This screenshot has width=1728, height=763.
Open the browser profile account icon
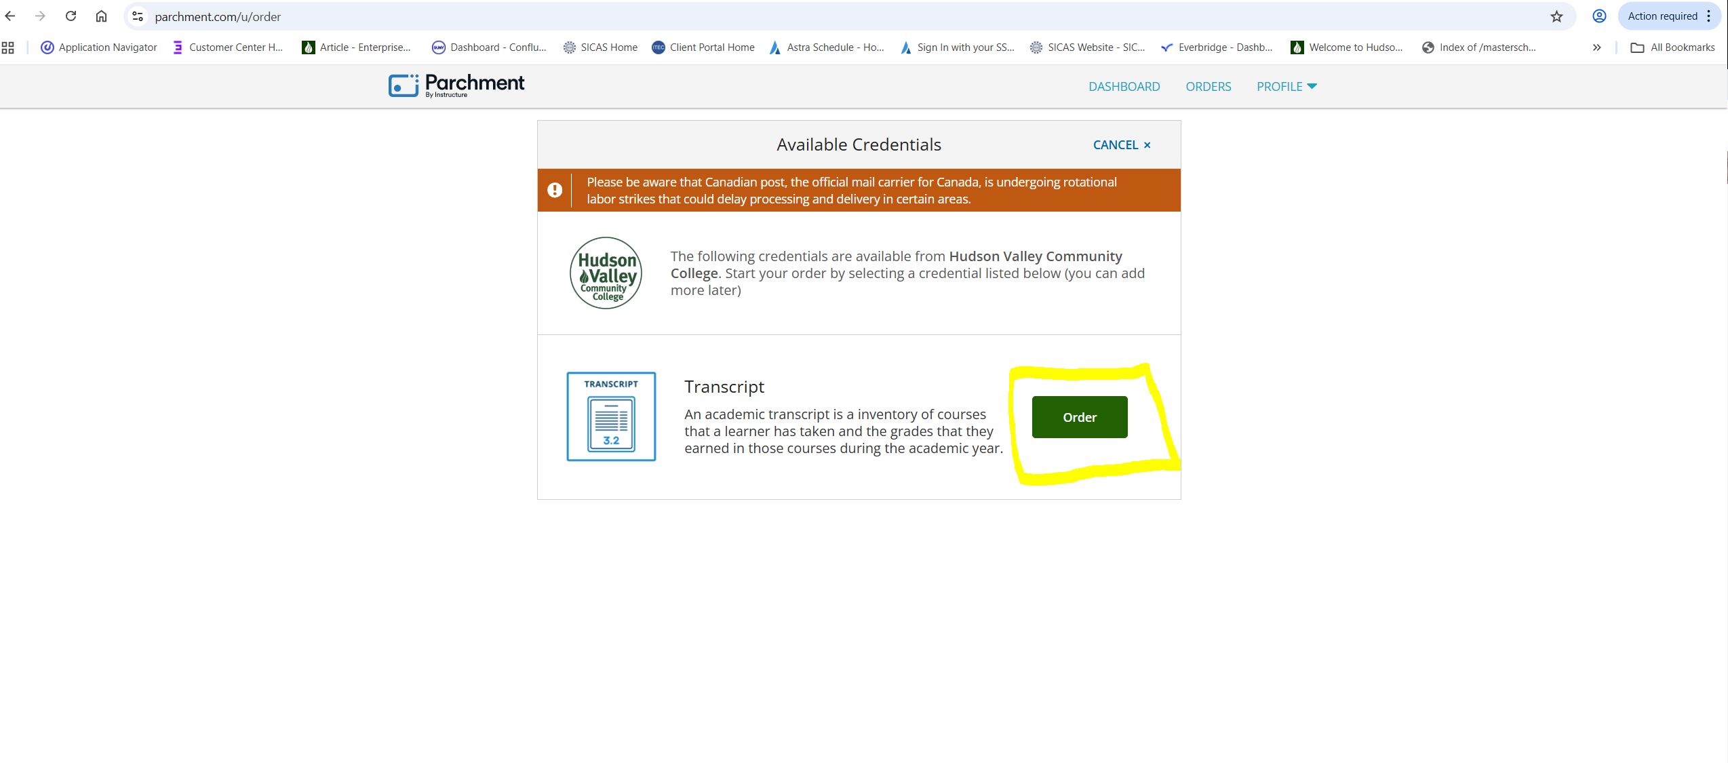pos(1599,16)
